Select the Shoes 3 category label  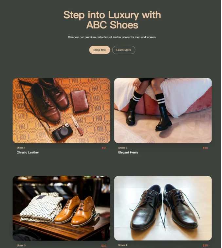[21, 245]
